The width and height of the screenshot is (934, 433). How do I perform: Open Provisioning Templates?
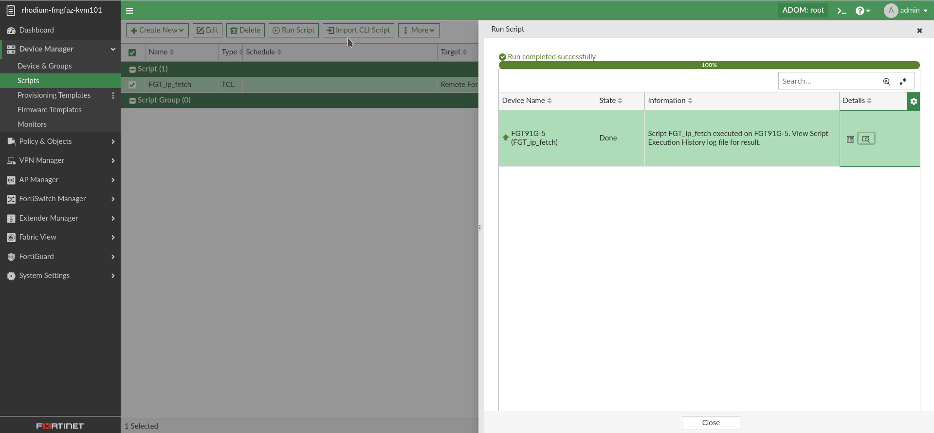54,95
